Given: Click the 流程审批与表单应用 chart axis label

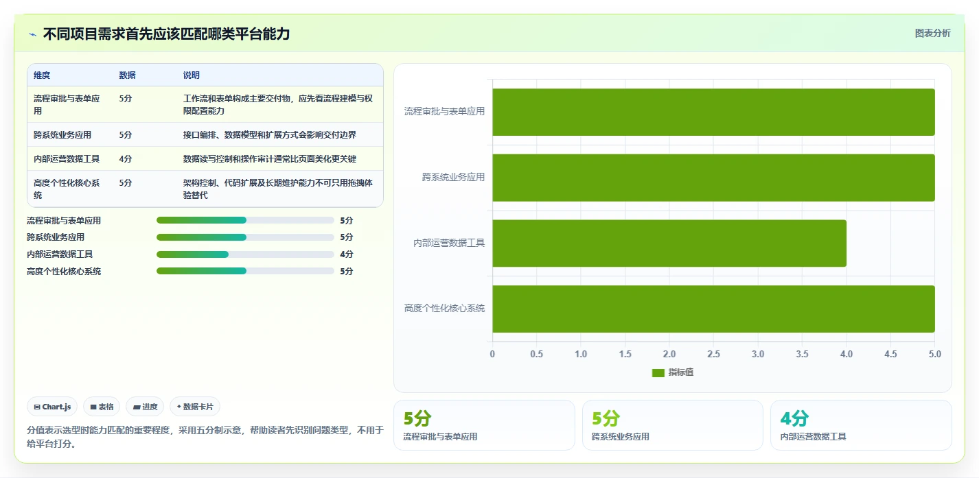Looking at the screenshot, I should (x=444, y=111).
